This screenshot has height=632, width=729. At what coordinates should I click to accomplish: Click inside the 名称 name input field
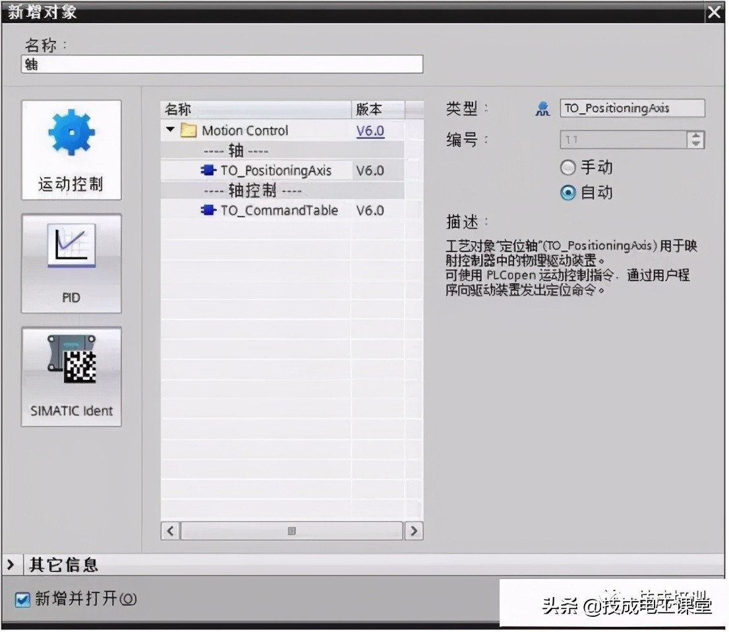point(221,64)
